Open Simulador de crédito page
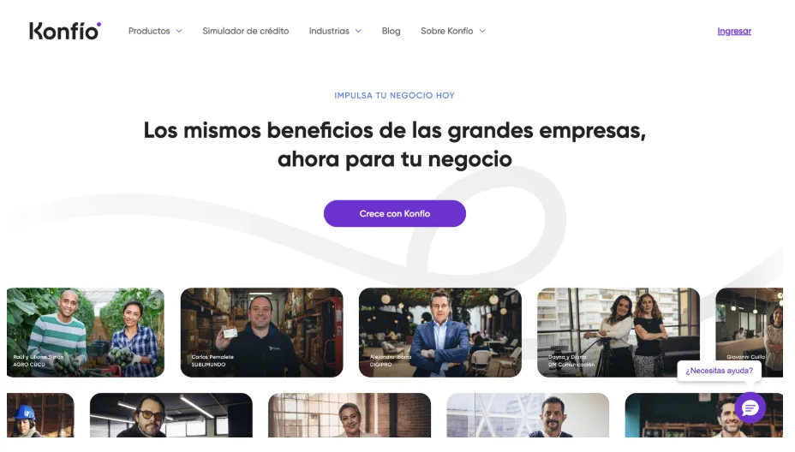This screenshot has height=452, width=795. (x=245, y=31)
